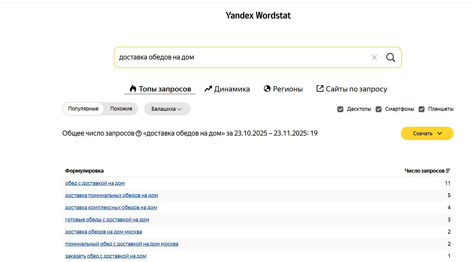Screen dimensions: 471x262
Task: Click the count 5 for поминальных обедов row
Action: (449, 195)
